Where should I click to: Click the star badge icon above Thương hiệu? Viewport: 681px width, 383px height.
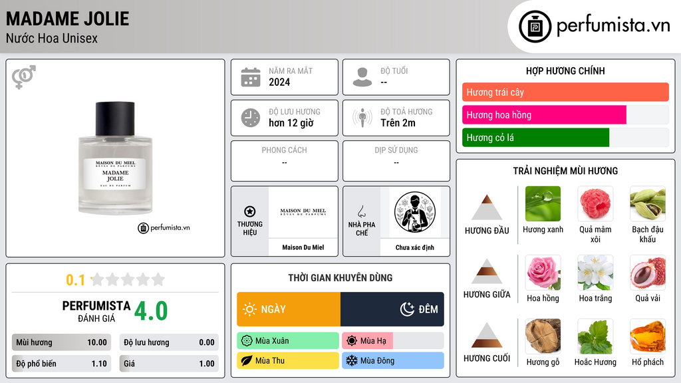(x=250, y=211)
